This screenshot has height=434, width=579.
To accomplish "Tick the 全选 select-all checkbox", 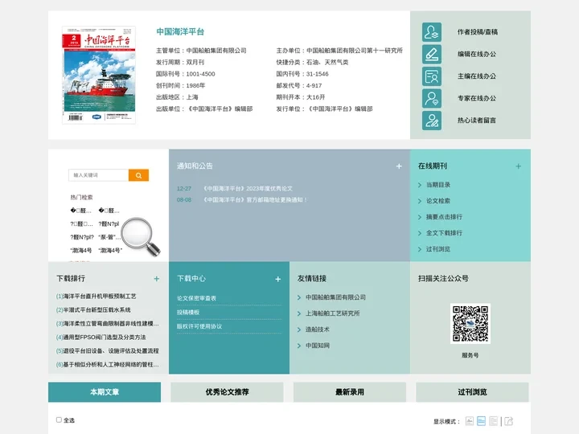I will [x=59, y=420].
